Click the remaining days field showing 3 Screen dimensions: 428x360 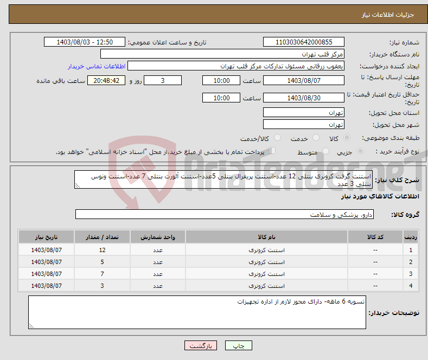pos(163,80)
